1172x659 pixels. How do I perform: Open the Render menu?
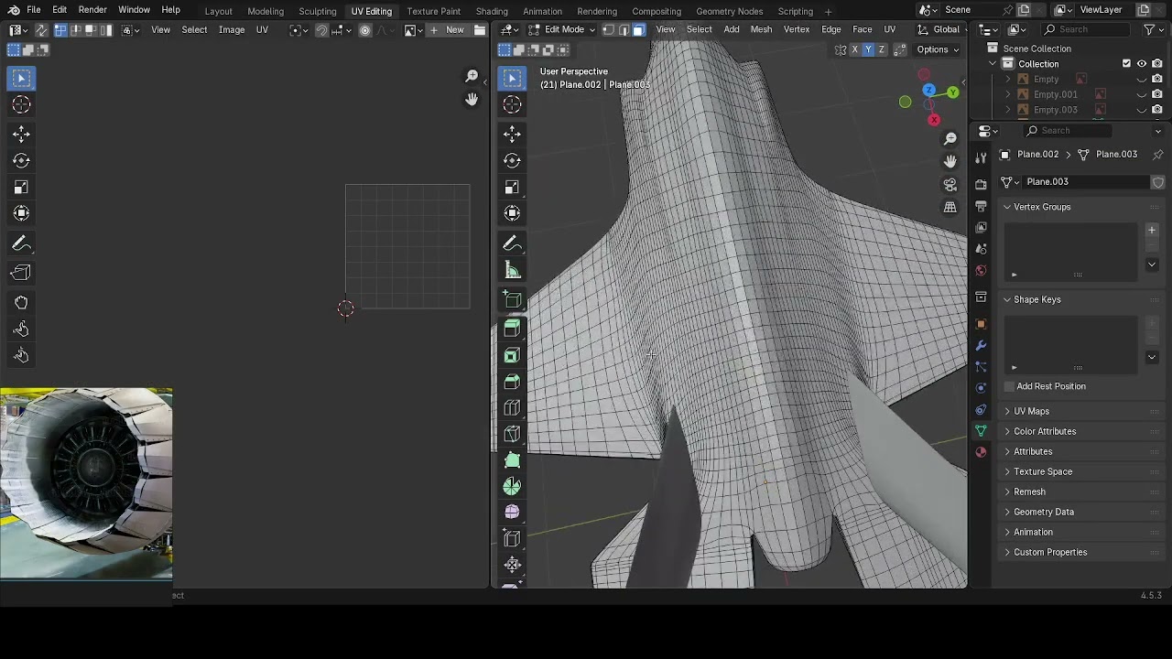pos(92,10)
